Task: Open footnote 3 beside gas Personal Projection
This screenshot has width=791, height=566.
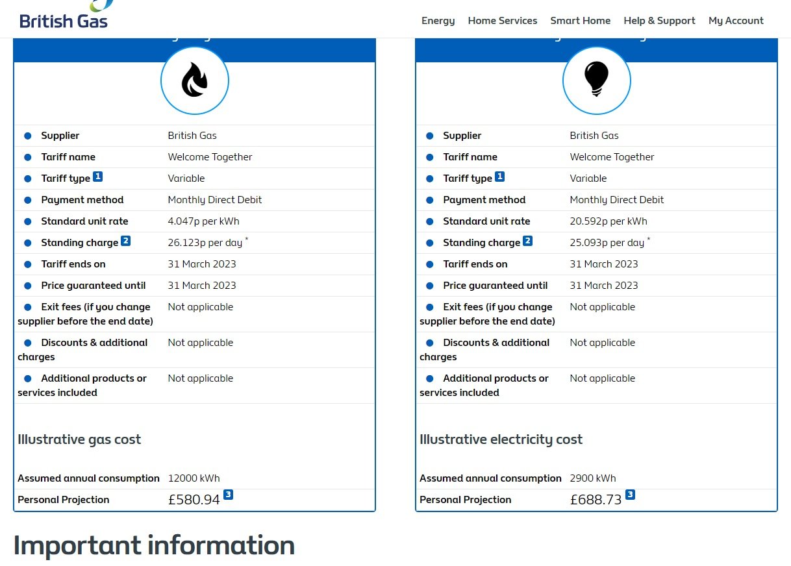Action: click(x=228, y=495)
